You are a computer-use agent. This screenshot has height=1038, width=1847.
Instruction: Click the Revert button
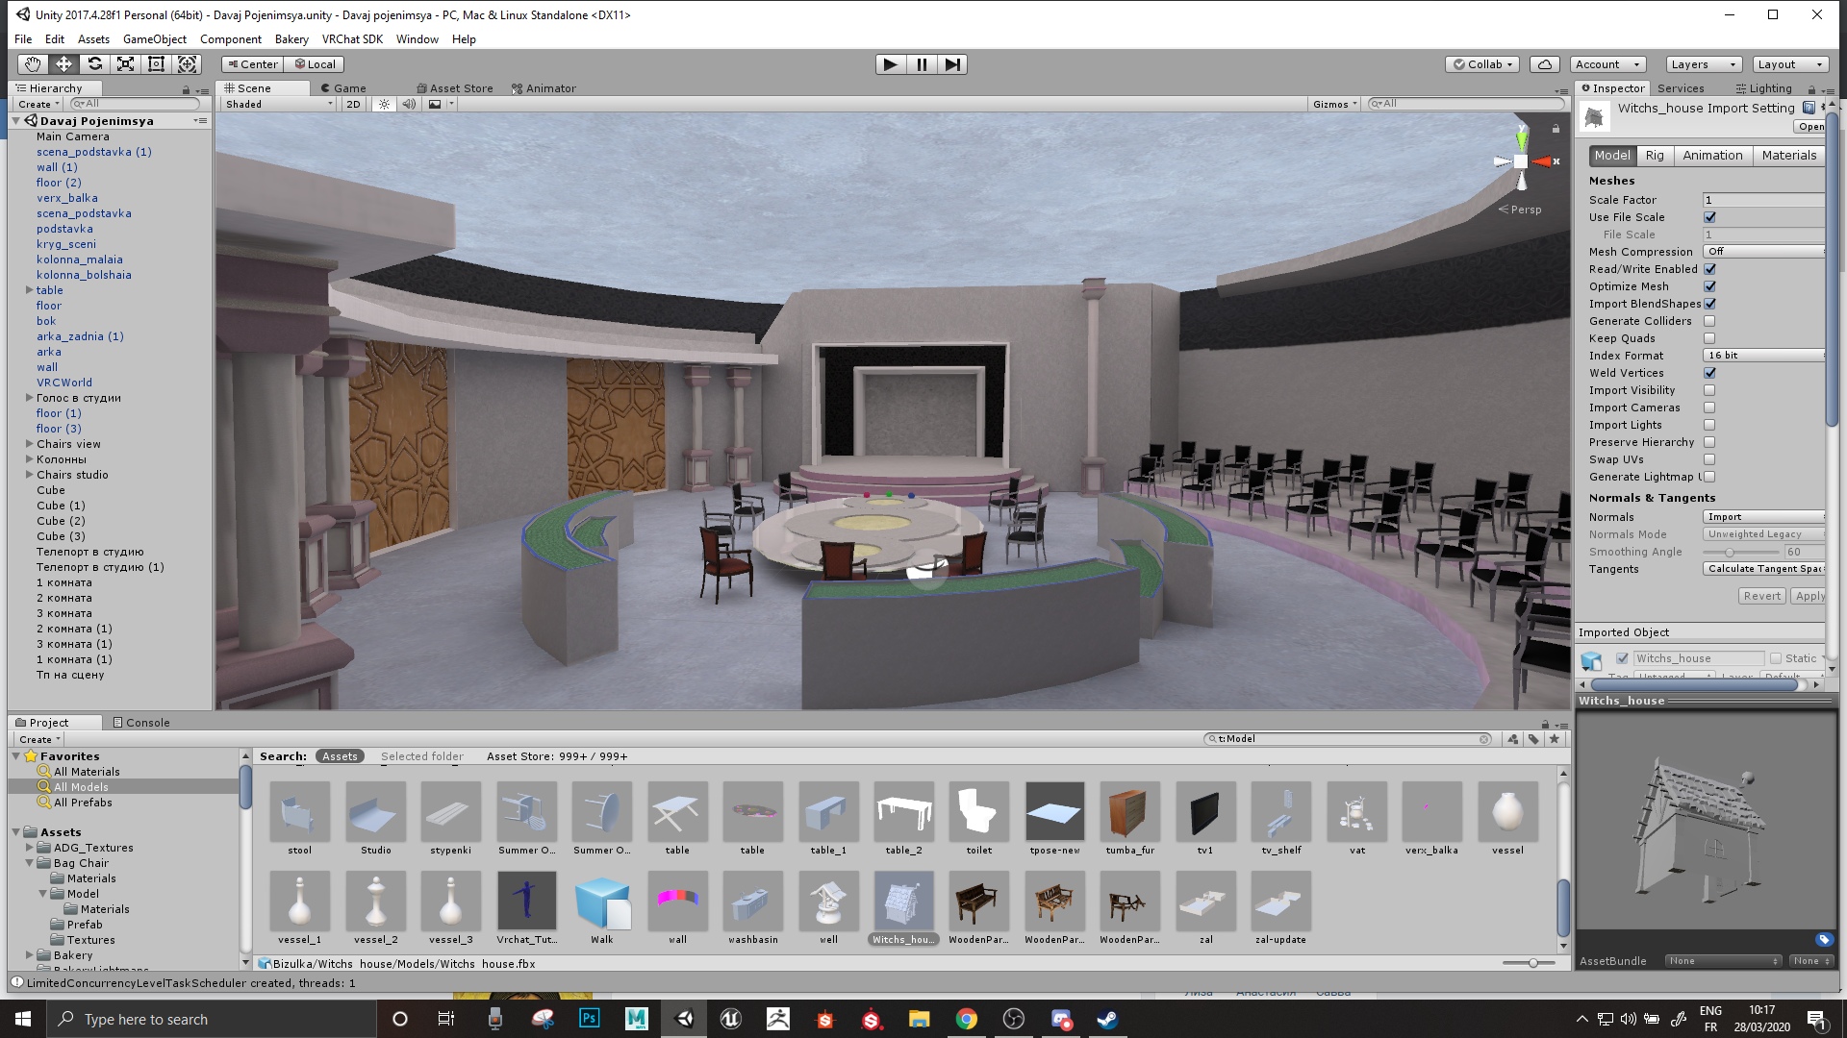(x=1761, y=596)
